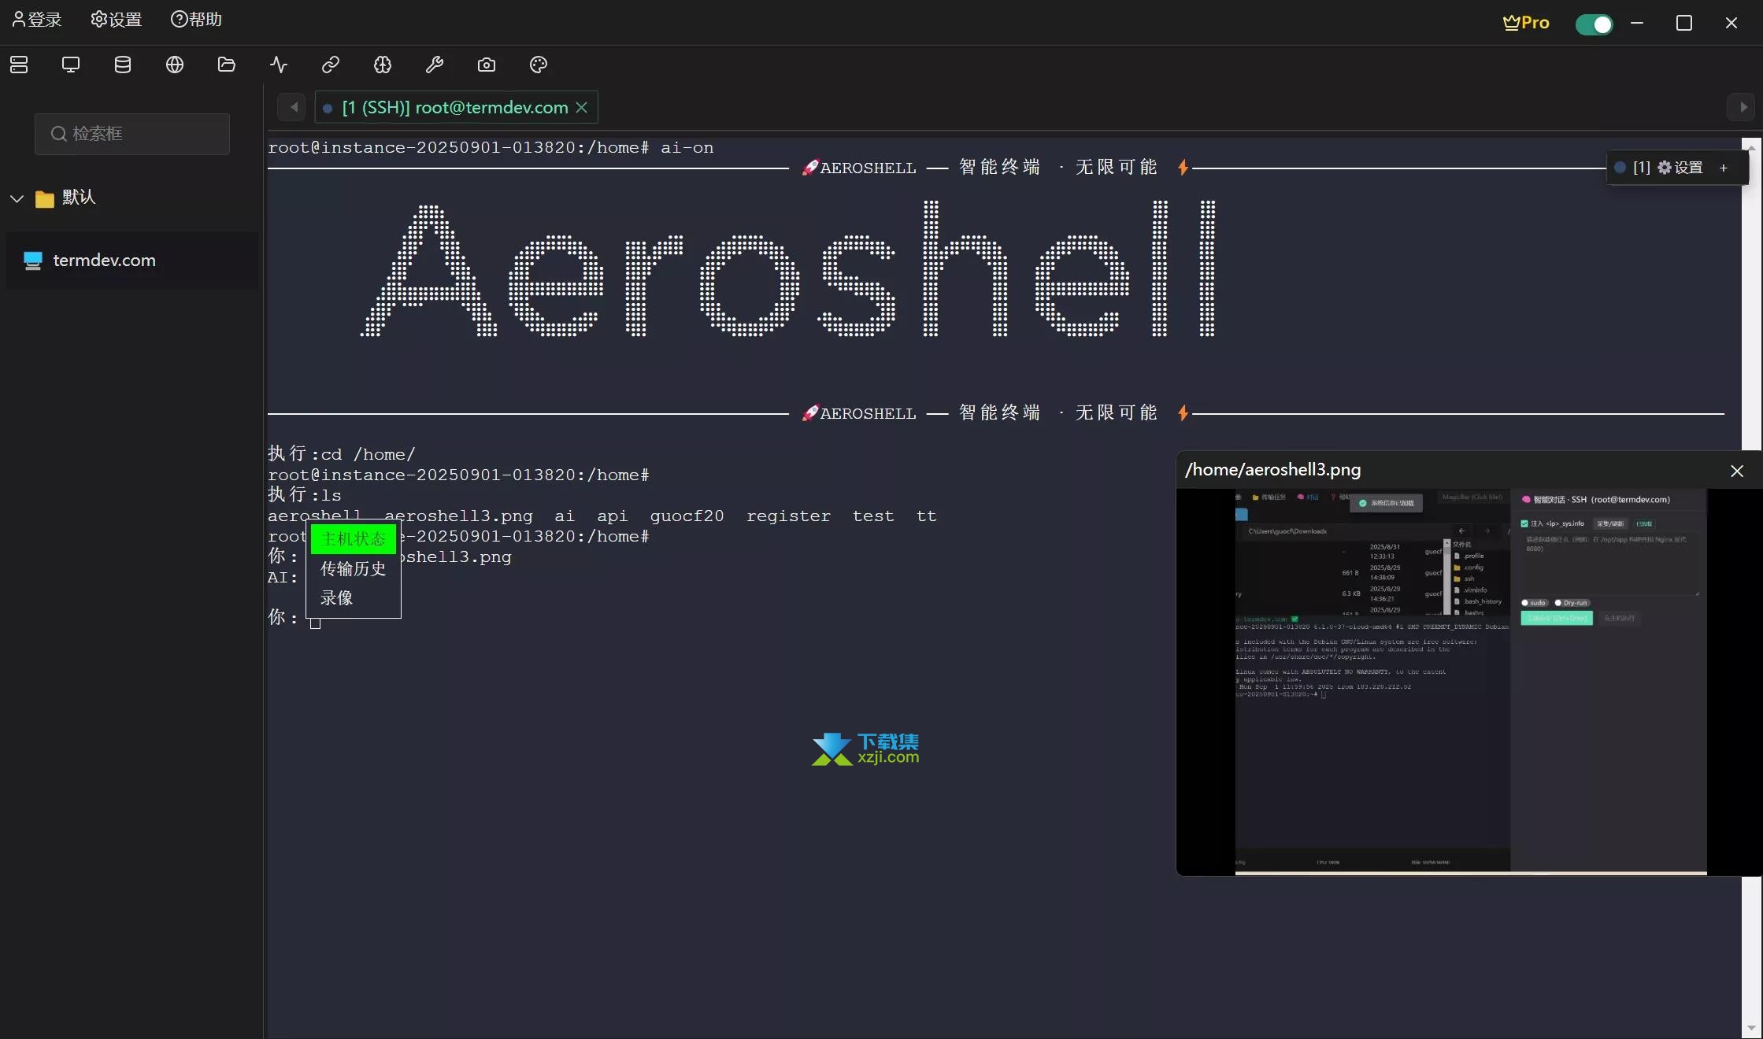Click the server list icon in toolbar
Image resolution: width=1763 pixels, height=1039 pixels.
(19, 65)
